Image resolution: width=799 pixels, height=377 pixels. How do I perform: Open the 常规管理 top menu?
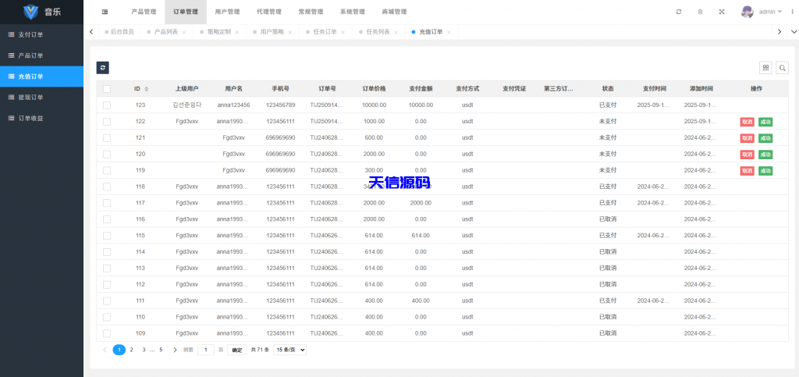[311, 12]
